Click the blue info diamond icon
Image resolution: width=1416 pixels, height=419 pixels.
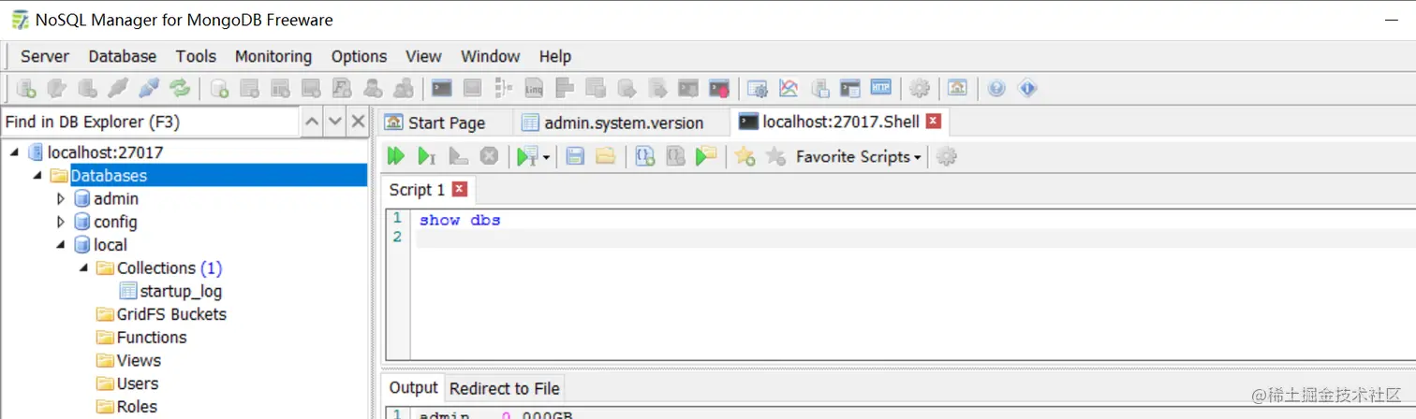[x=1027, y=89]
